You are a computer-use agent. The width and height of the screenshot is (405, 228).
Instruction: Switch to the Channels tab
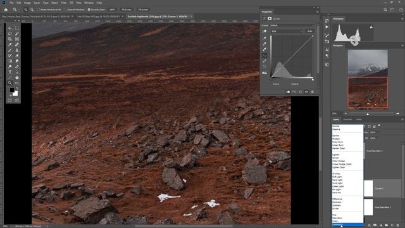tap(347, 120)
